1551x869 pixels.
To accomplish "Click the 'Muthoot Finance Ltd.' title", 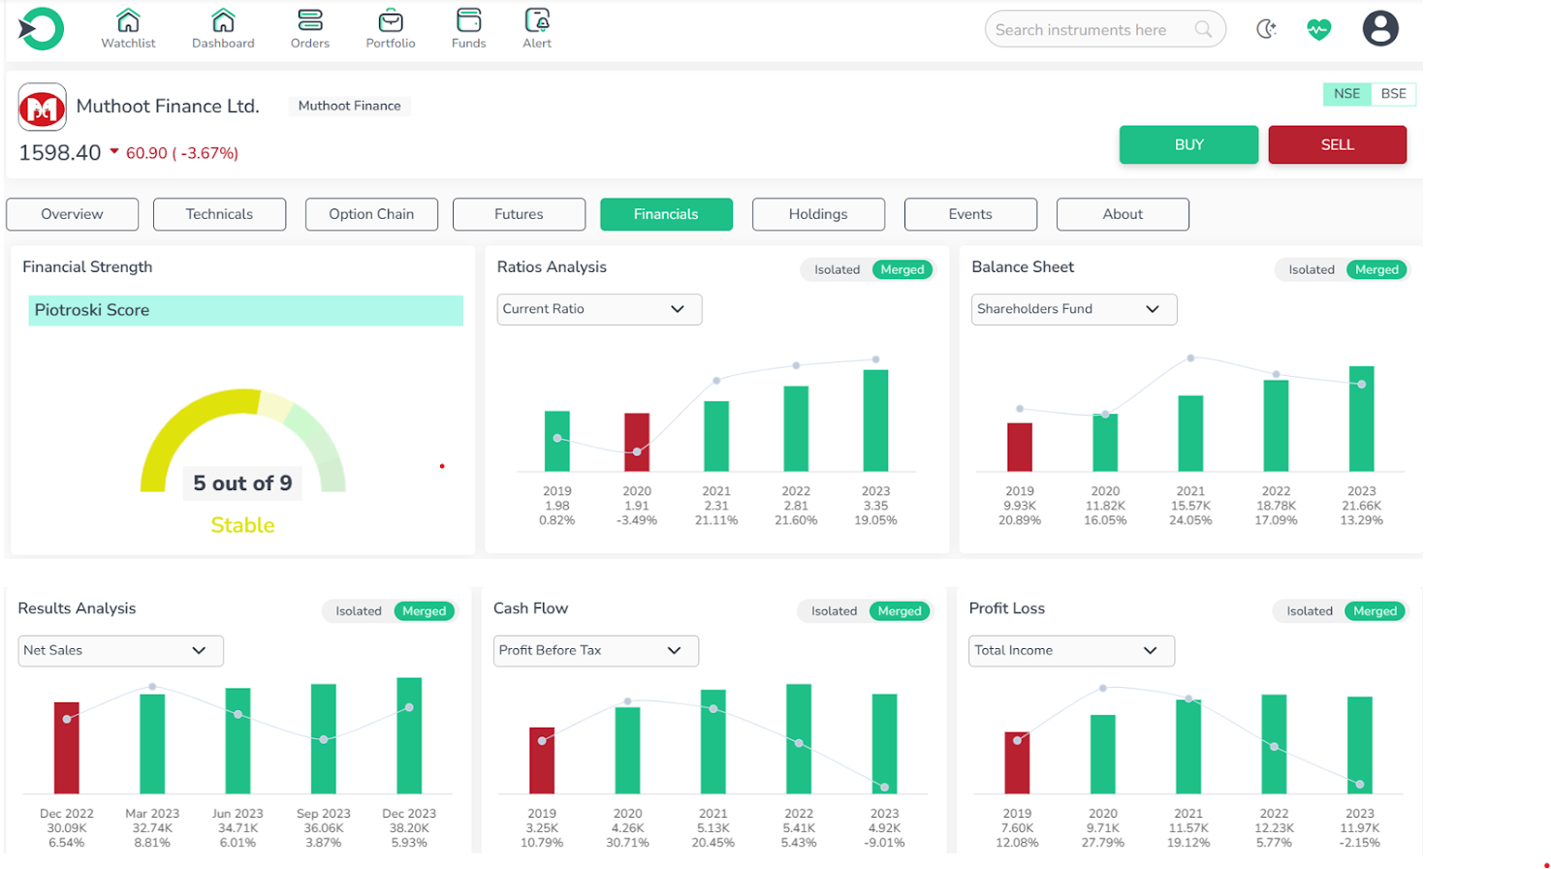I will point(168,107).
